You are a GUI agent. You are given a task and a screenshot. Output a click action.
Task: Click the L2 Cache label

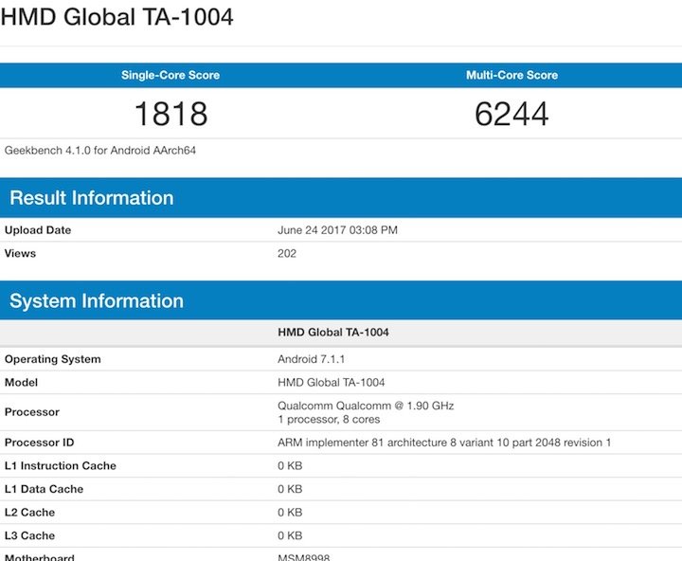29,513
